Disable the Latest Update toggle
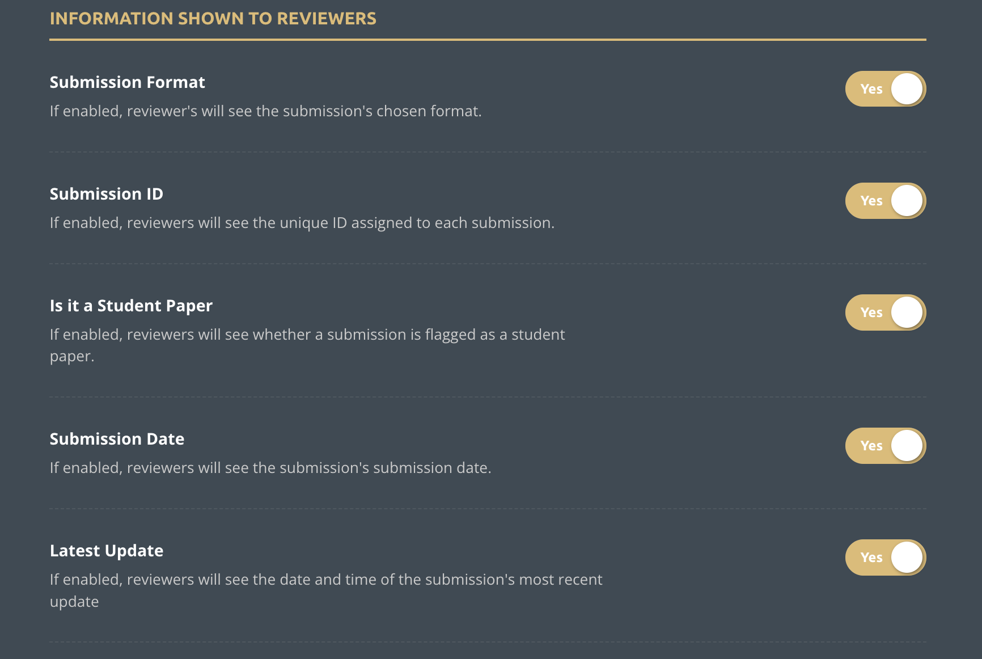This screenshot has height=659, width=982. point(885,557)
